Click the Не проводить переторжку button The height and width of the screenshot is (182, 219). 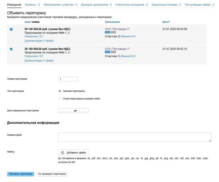point(52,174)
